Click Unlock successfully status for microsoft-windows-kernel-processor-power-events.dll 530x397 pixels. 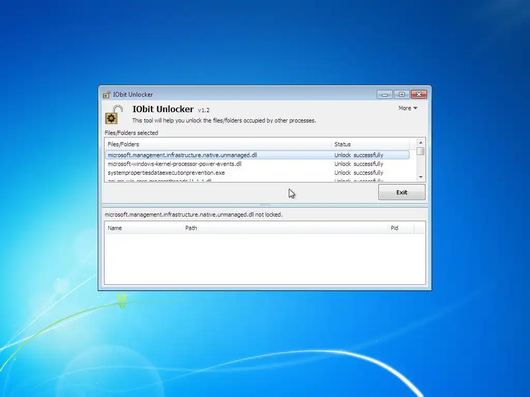pyautogui.click(x=359, y=164)
